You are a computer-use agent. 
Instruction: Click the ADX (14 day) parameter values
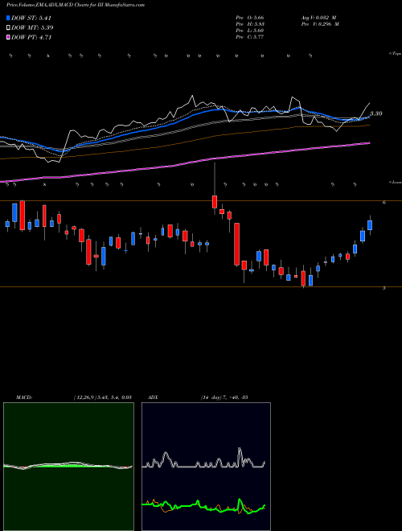click(x=224, y=397)
